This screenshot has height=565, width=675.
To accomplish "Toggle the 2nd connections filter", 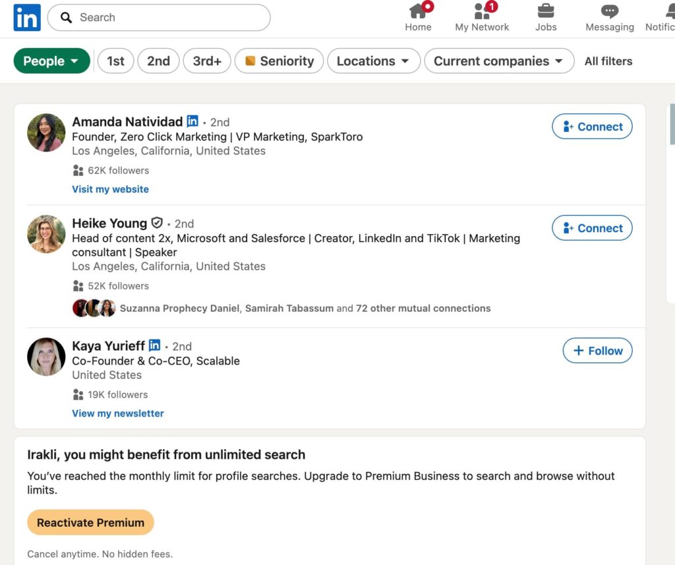I will tap(158, 61).
